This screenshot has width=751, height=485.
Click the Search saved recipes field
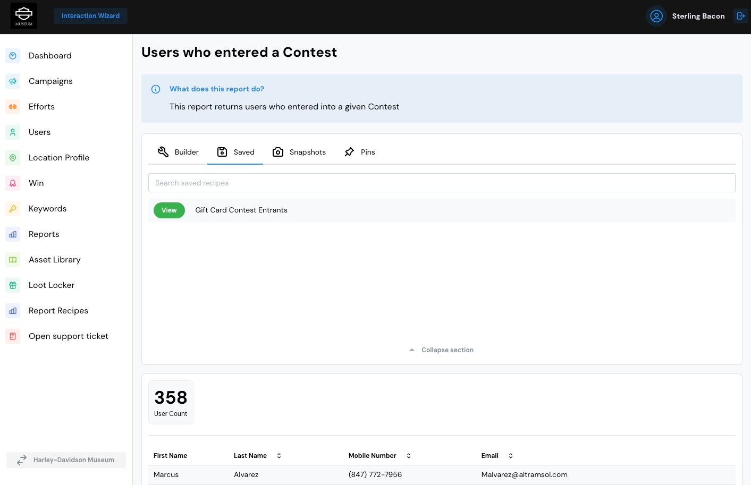tap(442, 183)
